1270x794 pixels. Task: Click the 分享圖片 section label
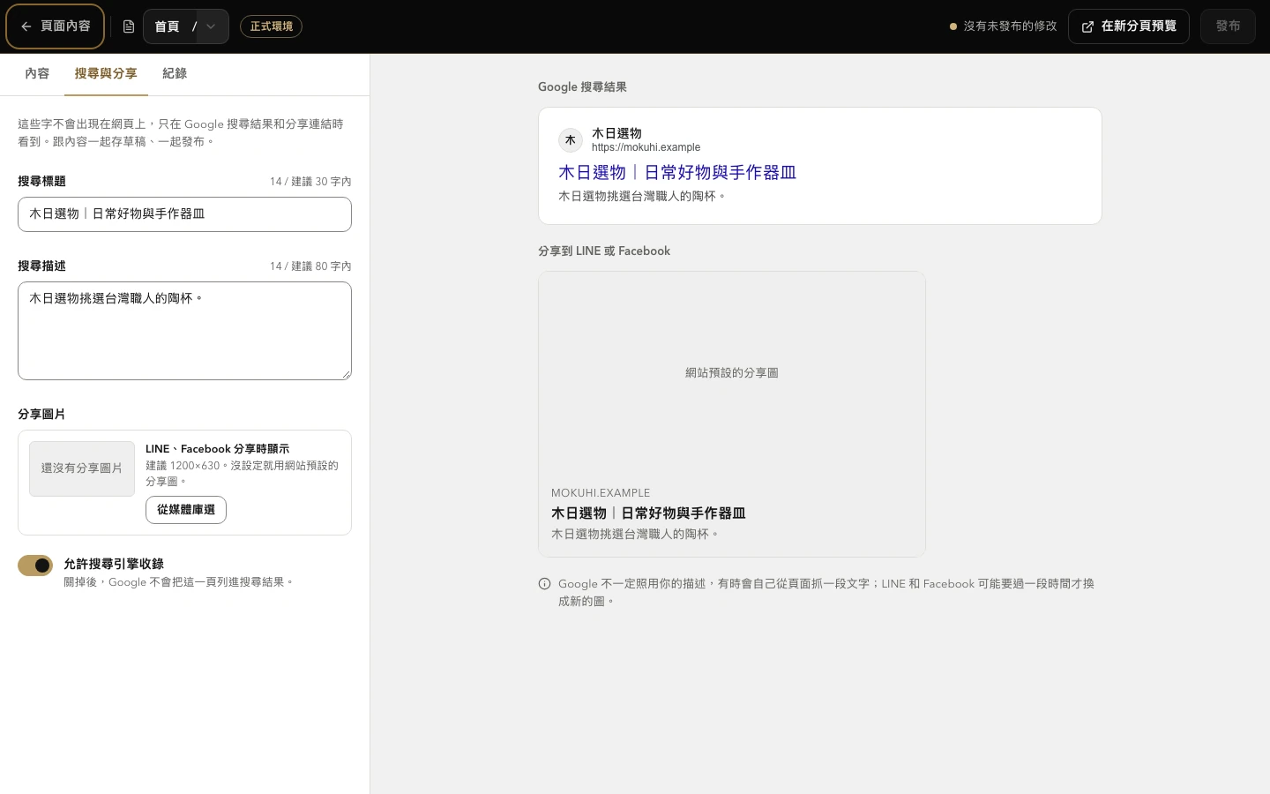pyautogui.click(x=41, y=415)
